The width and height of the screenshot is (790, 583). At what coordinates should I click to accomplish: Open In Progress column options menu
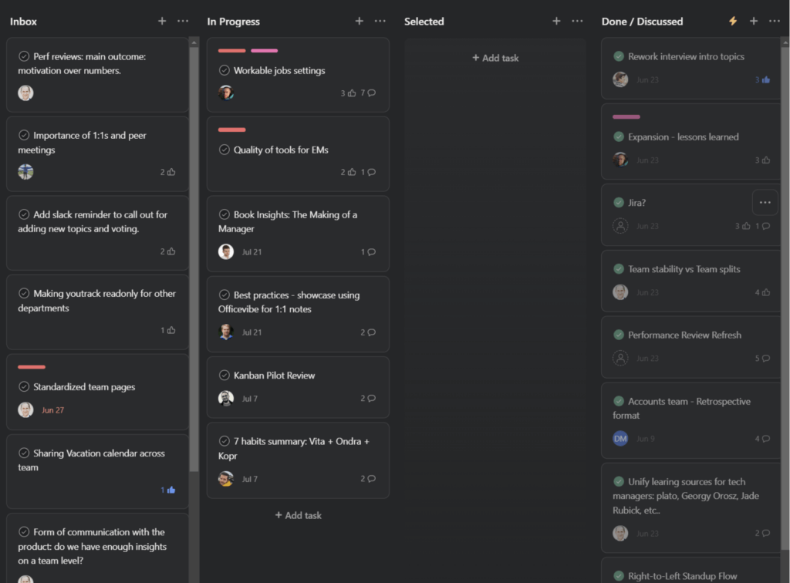click(380, 22)
